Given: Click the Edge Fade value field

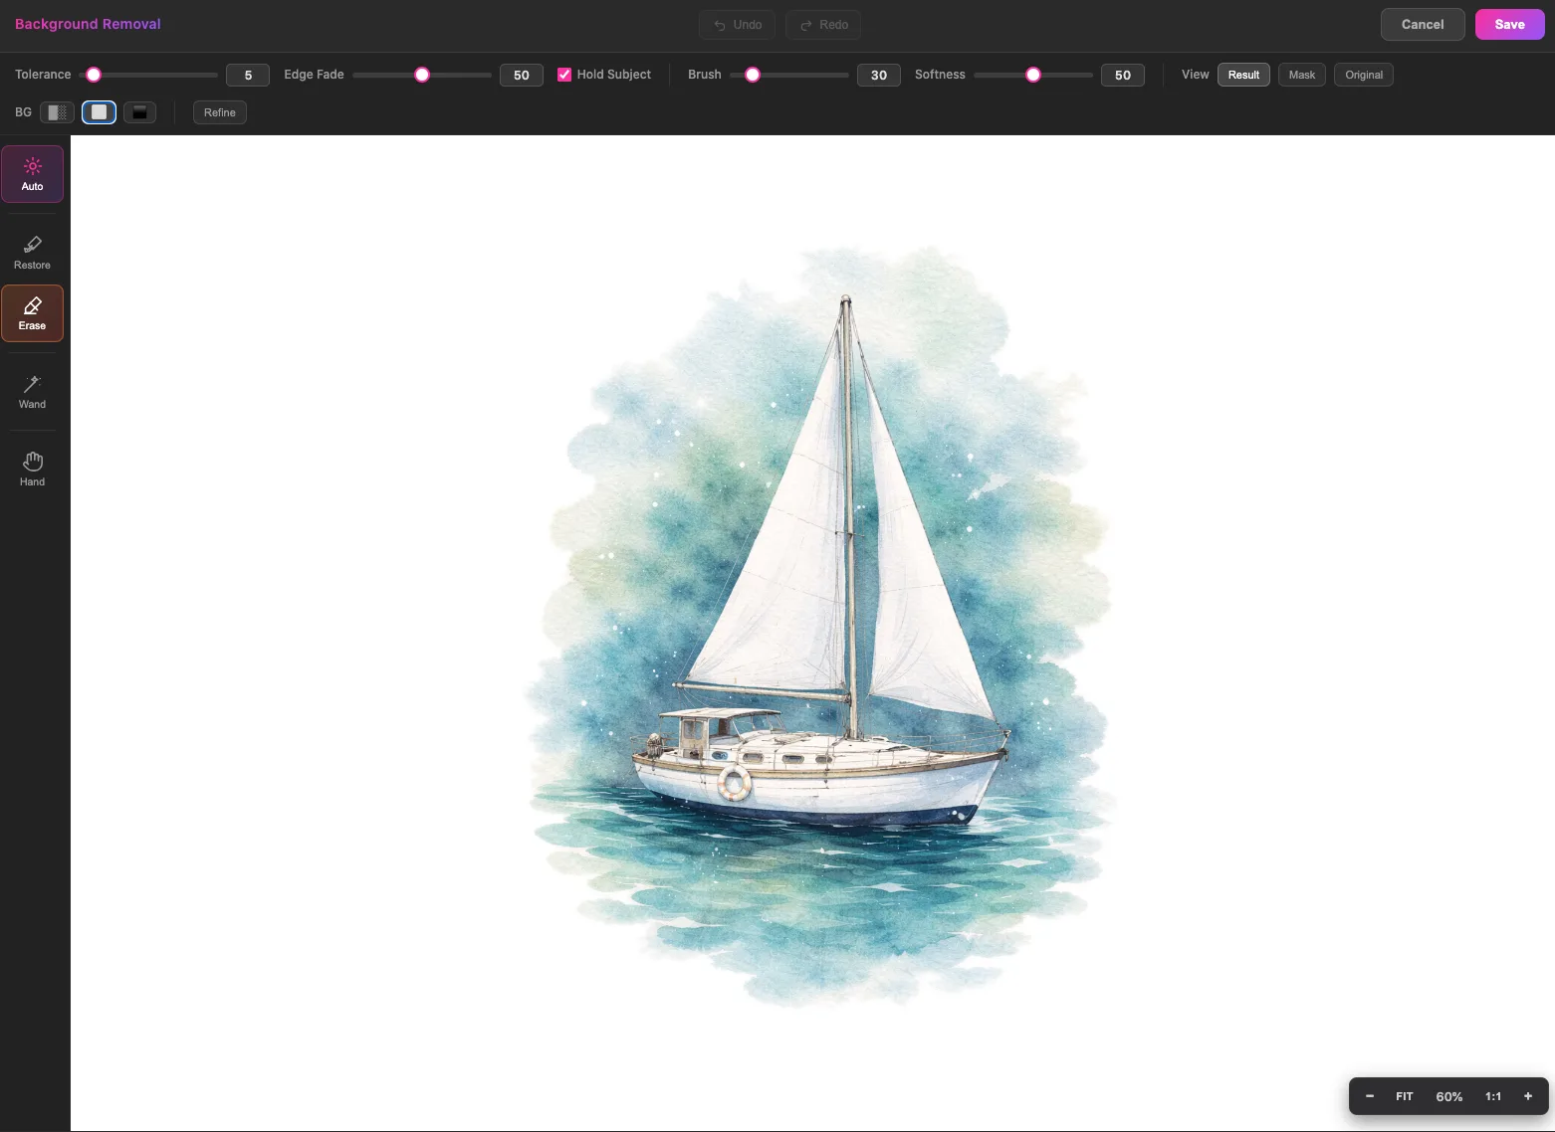Looking at the screenshot, I should (522, 75).
